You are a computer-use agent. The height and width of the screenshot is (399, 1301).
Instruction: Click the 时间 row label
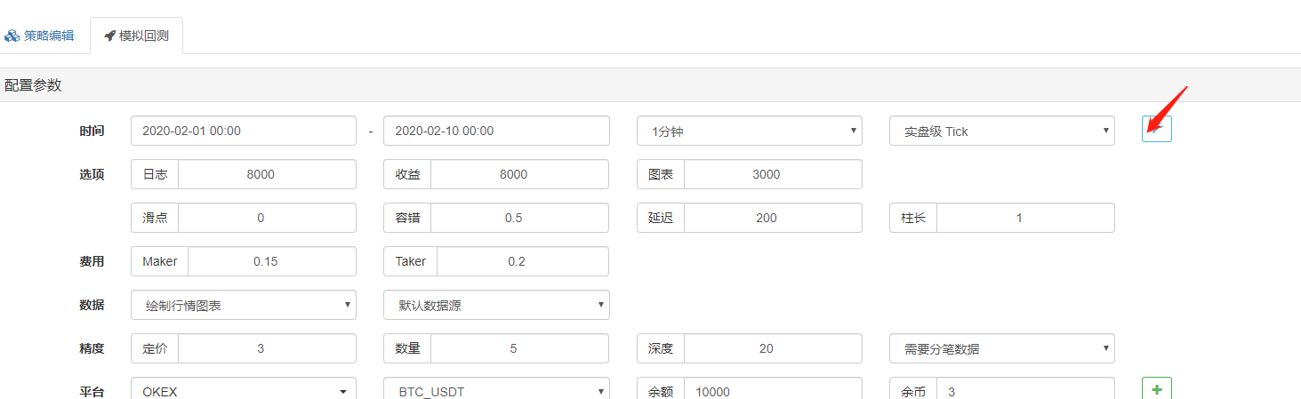tap(92, 131)
